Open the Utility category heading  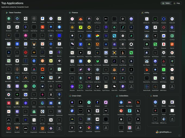coord(147,13)
